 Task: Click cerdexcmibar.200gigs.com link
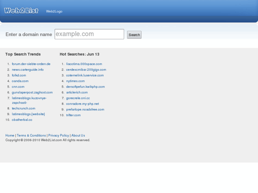pyautogui.click(x=86, y=70)
